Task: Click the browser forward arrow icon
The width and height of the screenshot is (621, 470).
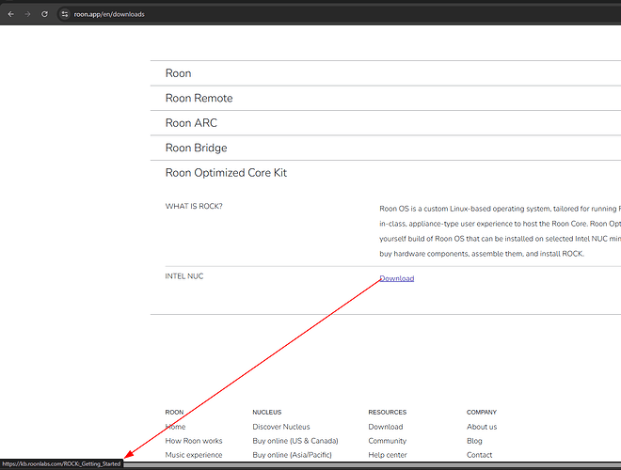Action: [27, 14]
